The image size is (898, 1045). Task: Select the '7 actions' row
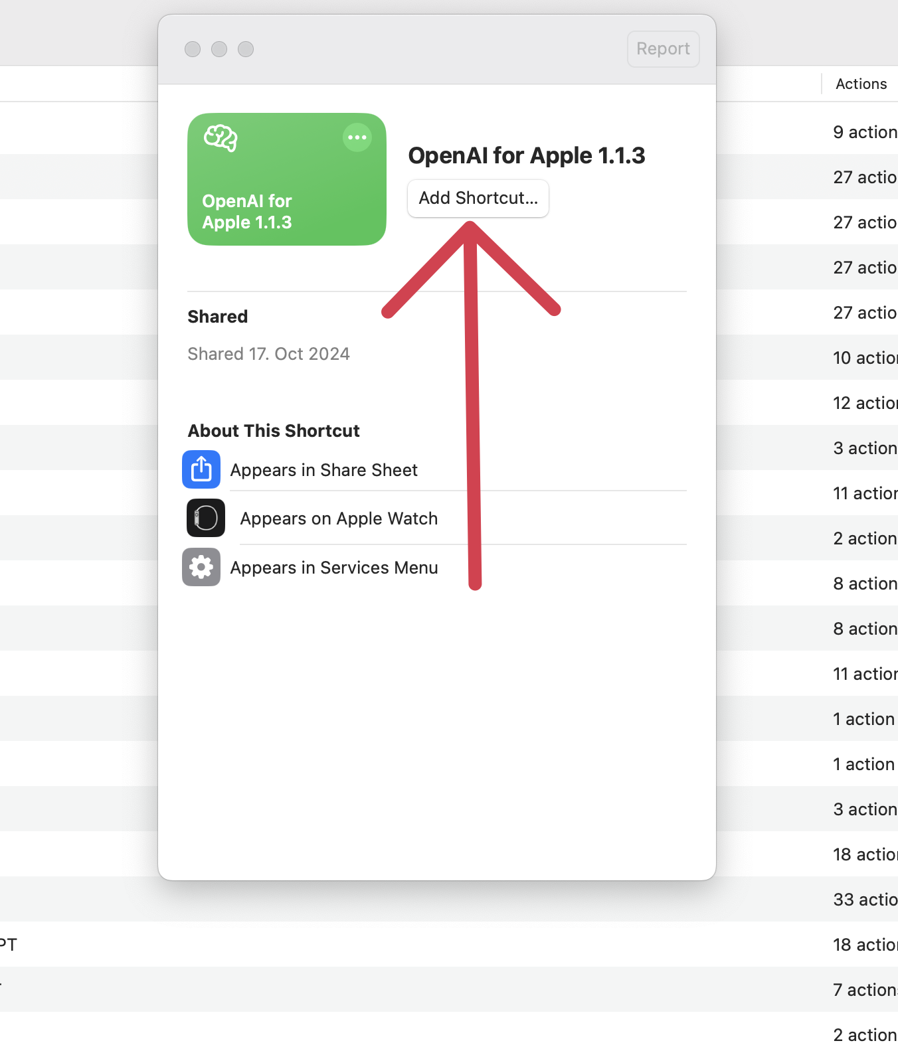click(x=449, y=990)
